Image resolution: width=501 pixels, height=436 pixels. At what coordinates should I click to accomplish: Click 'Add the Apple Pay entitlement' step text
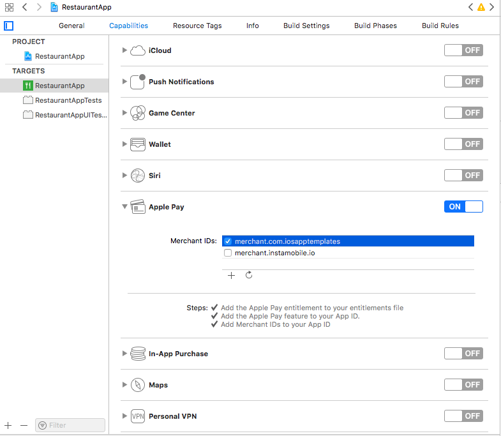pos(312,308)
